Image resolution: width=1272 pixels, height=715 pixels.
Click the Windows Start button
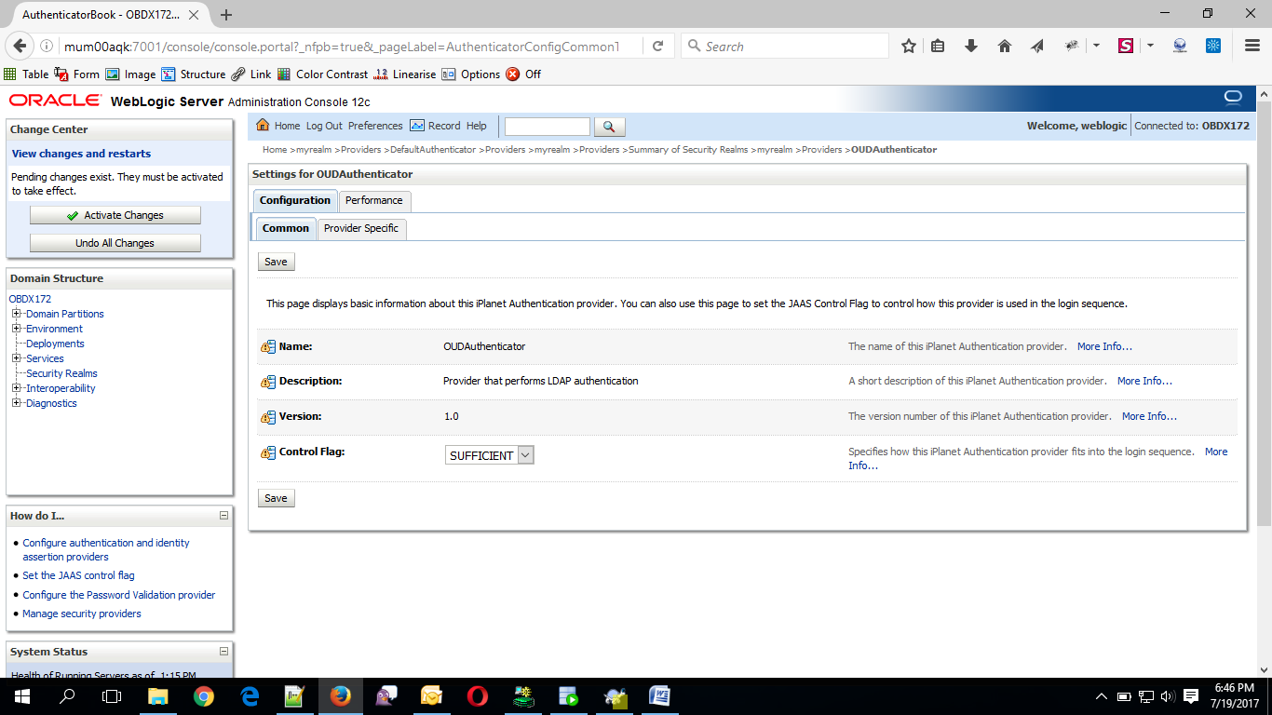[21, 695]
